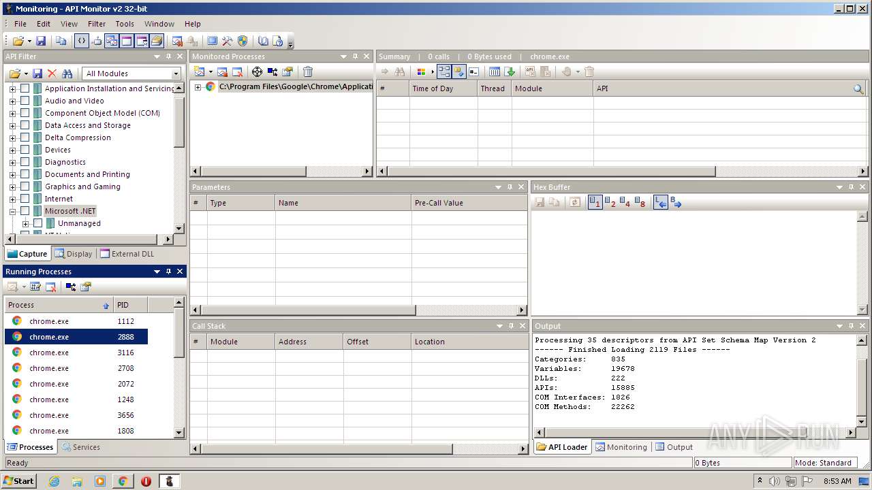Check the Data Access and Storage checkbox
This screenshot has width=872, height=490.
pyautogui.click(x=25, y=125)
